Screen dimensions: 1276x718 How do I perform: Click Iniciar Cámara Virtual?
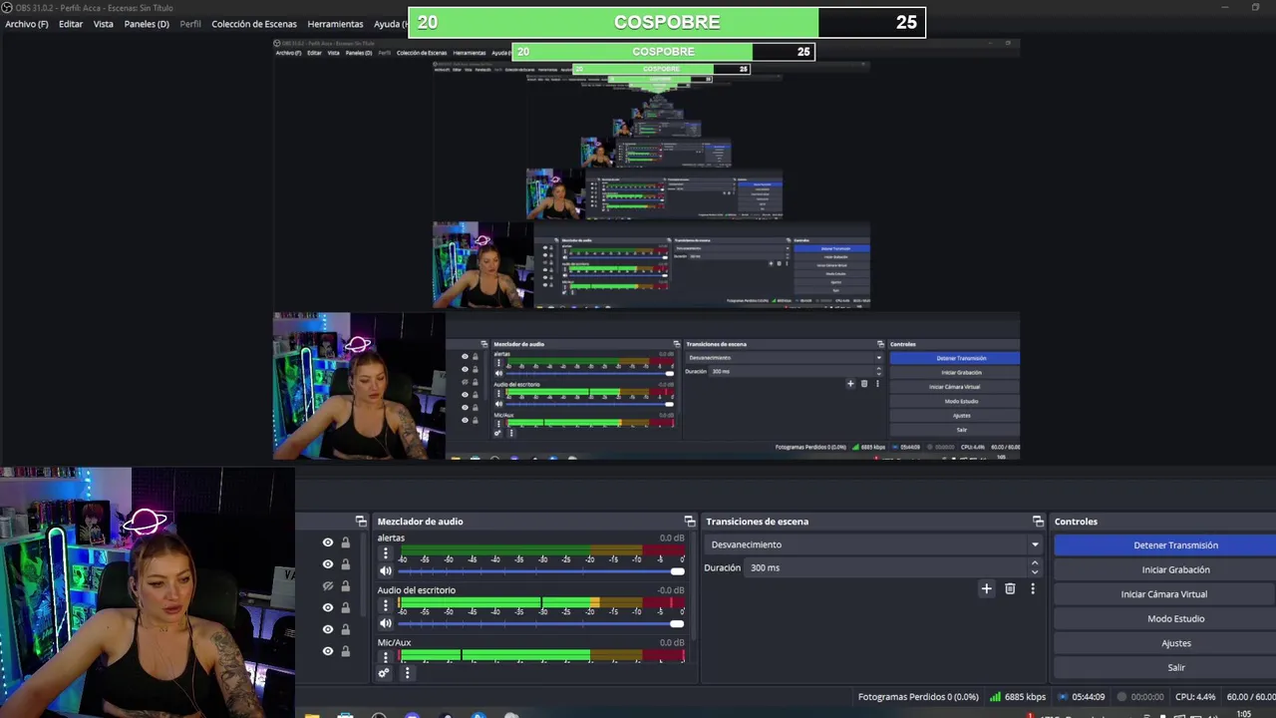pos(1164,594)
